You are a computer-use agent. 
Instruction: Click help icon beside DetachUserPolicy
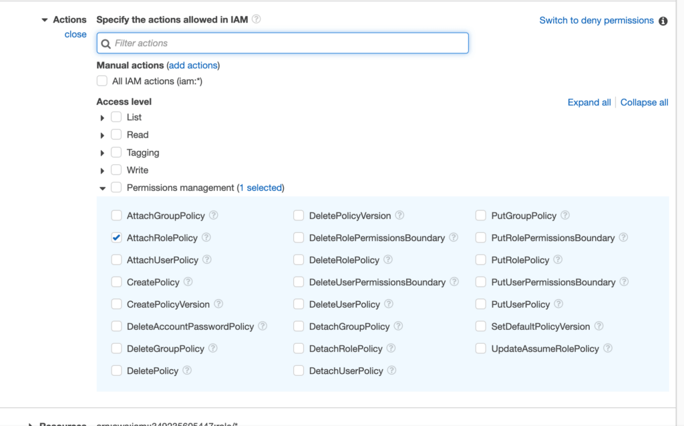(x=392, y=371)
